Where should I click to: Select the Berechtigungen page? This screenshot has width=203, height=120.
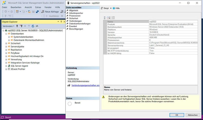pyautogui.click(x=76, y=29)
